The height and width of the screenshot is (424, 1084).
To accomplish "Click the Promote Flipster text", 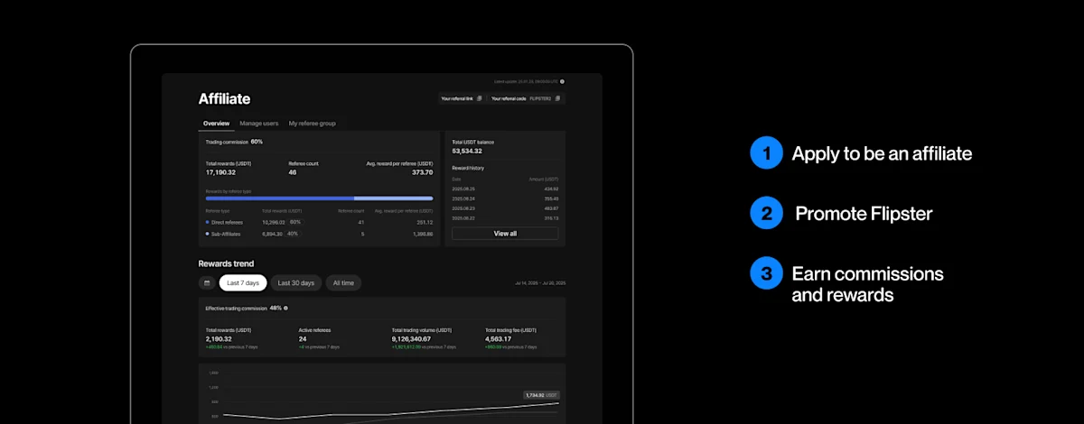I will [x=864, y=214].
